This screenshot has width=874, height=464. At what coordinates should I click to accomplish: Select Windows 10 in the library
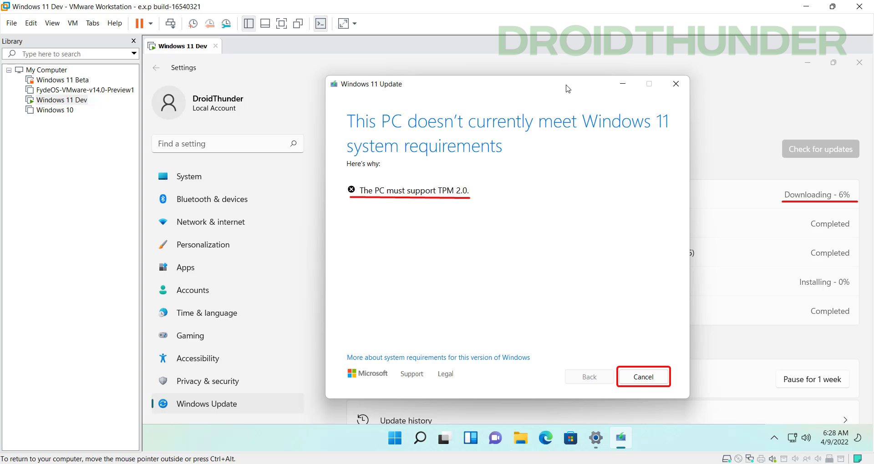pyautogui.click(x=50, y=110)
